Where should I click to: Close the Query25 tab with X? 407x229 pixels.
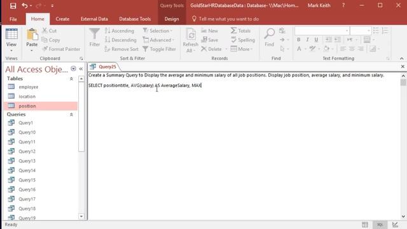[403, 67]
